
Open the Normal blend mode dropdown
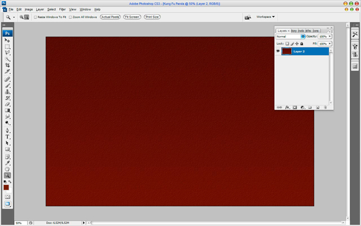[290, 37]
